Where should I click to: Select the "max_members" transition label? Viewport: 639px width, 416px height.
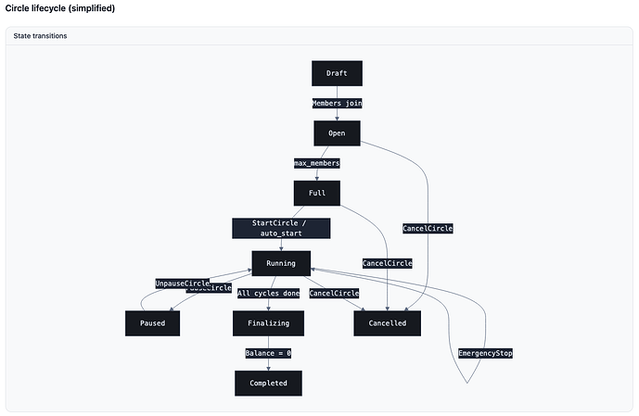tap(317, 163)
